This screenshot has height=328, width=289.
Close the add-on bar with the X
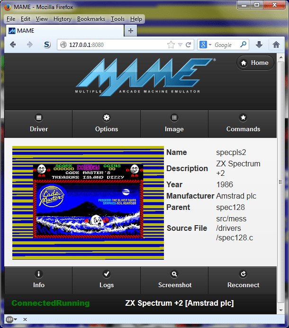click(x=25, y=319)
